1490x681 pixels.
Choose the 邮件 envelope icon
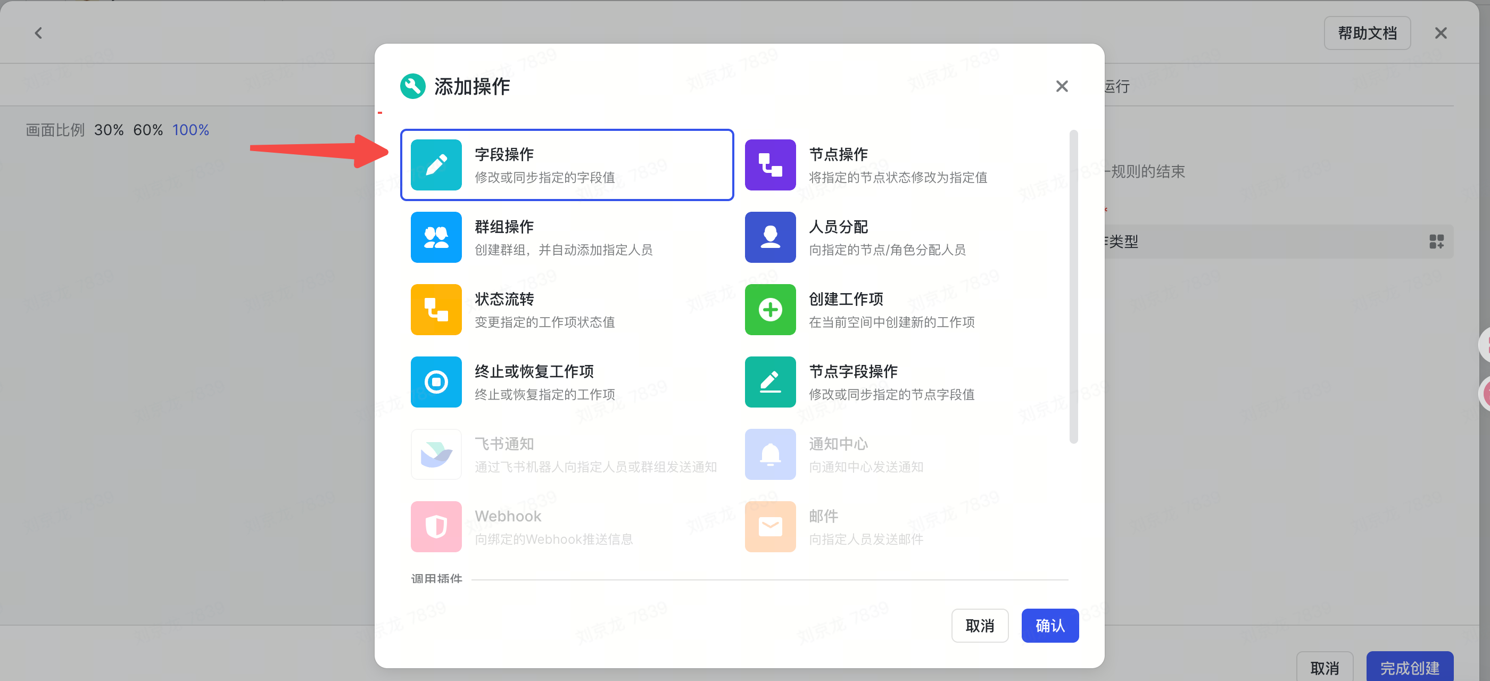pos(770,526)
